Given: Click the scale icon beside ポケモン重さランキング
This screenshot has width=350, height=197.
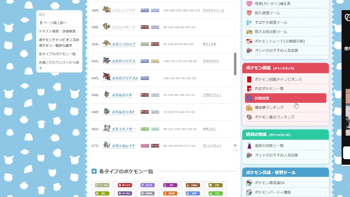Looking at the screenshot, I should click(249, 117).
